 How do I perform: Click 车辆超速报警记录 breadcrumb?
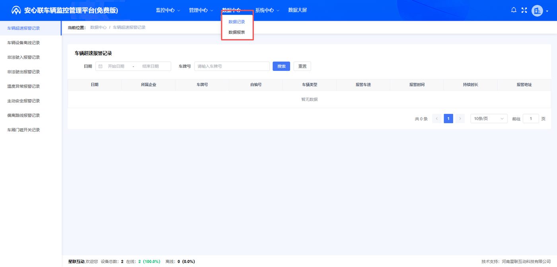click(x=129, y=27)
